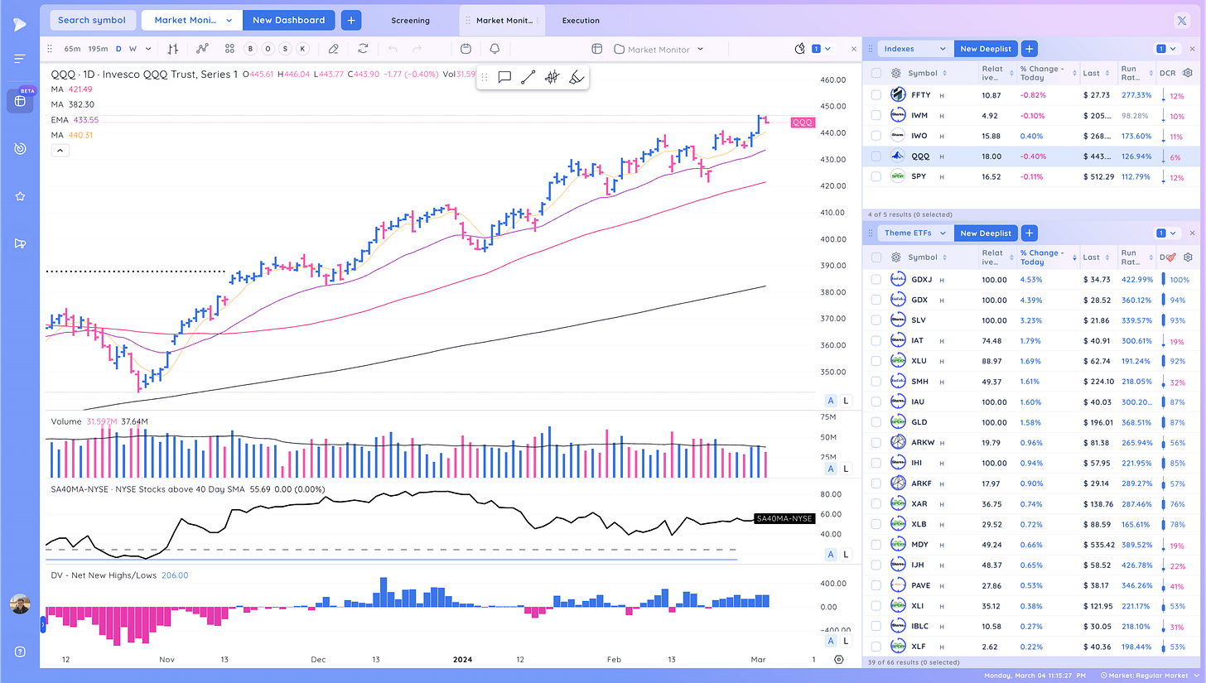Image resolution: width=1206 pixels, height=683 pixels.
Task: Click New Deeplist in Indexes panel
Action: (985, 49)
